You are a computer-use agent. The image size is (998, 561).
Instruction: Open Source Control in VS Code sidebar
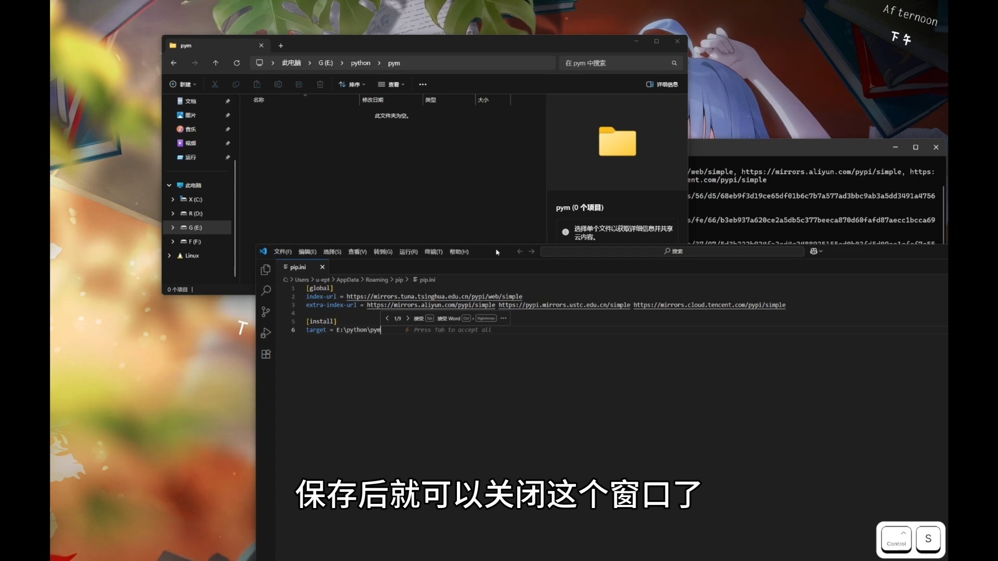(266, 312)
